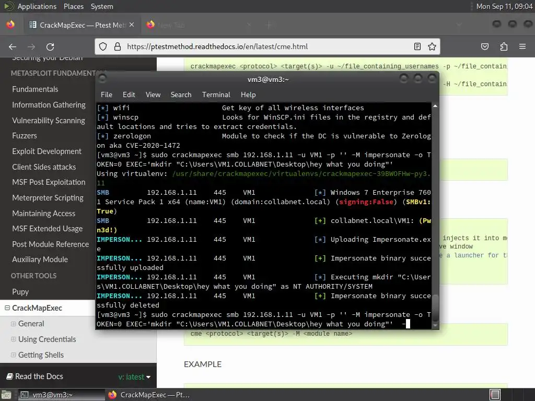Expand the Getting Shells subsection
Viewport: 535px width, 401px height.
pyautogui.click(x=13, y=355)
